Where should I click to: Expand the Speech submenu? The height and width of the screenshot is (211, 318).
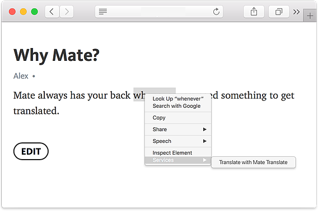(178, 141)
